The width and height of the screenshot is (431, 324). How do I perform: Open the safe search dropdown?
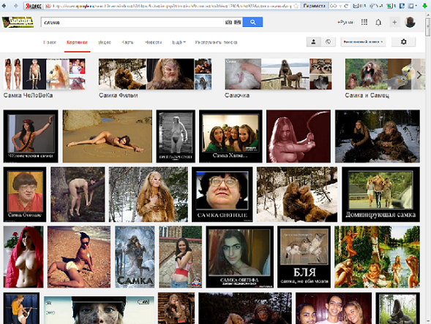363,42
